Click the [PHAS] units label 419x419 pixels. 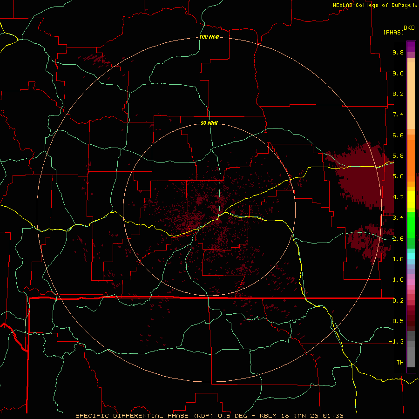click(393, 32)
